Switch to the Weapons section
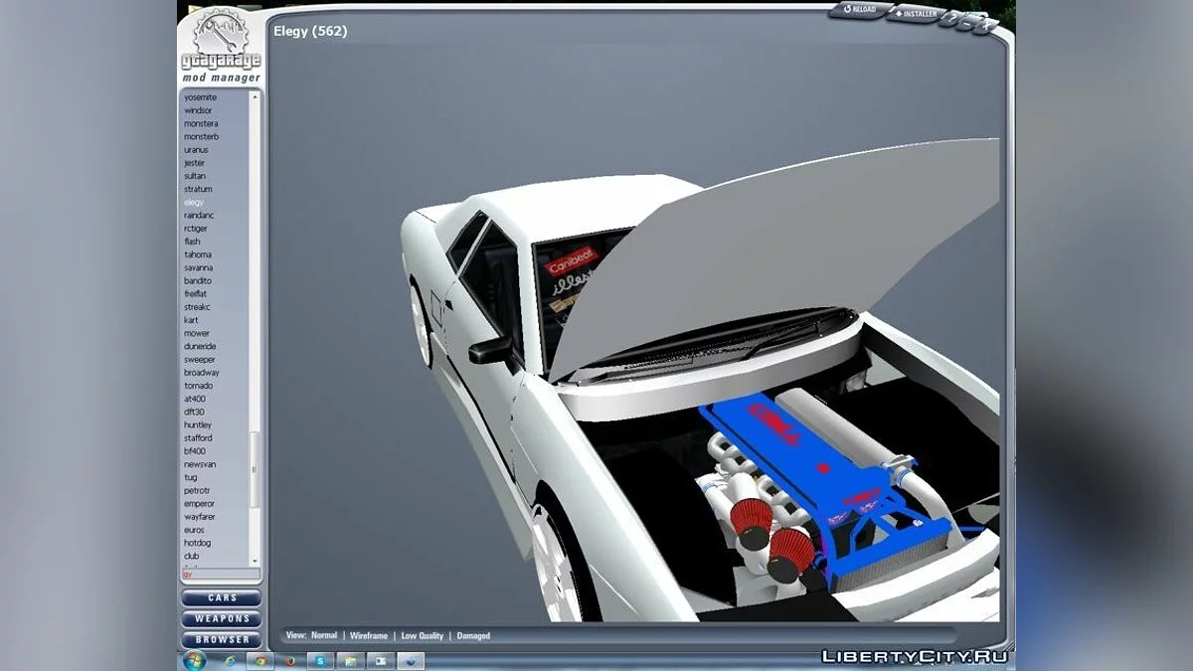 coord(222,619)
